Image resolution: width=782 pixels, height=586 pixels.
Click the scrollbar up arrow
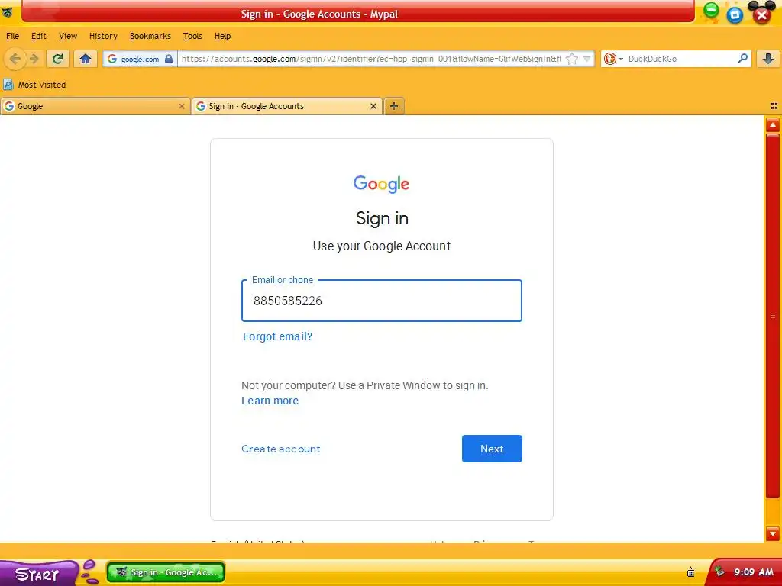(773, 124)
